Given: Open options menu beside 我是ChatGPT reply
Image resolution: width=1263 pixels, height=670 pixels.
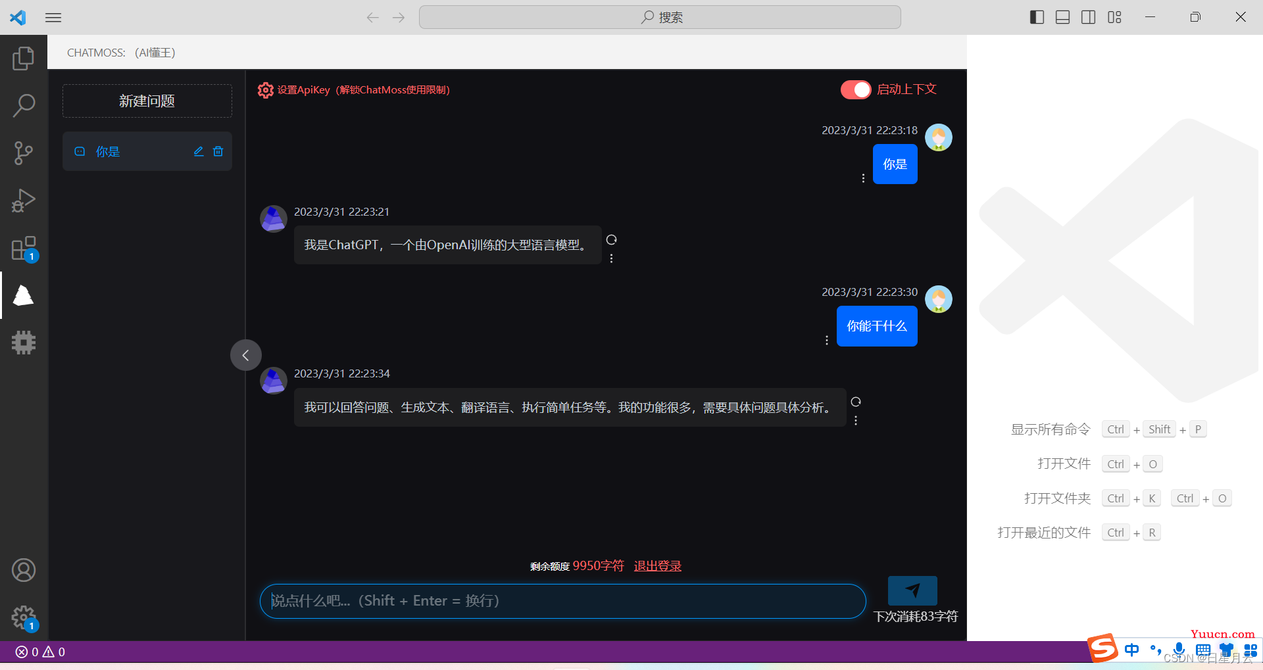Looking at the screenshot, I should (x=611, y=258).
